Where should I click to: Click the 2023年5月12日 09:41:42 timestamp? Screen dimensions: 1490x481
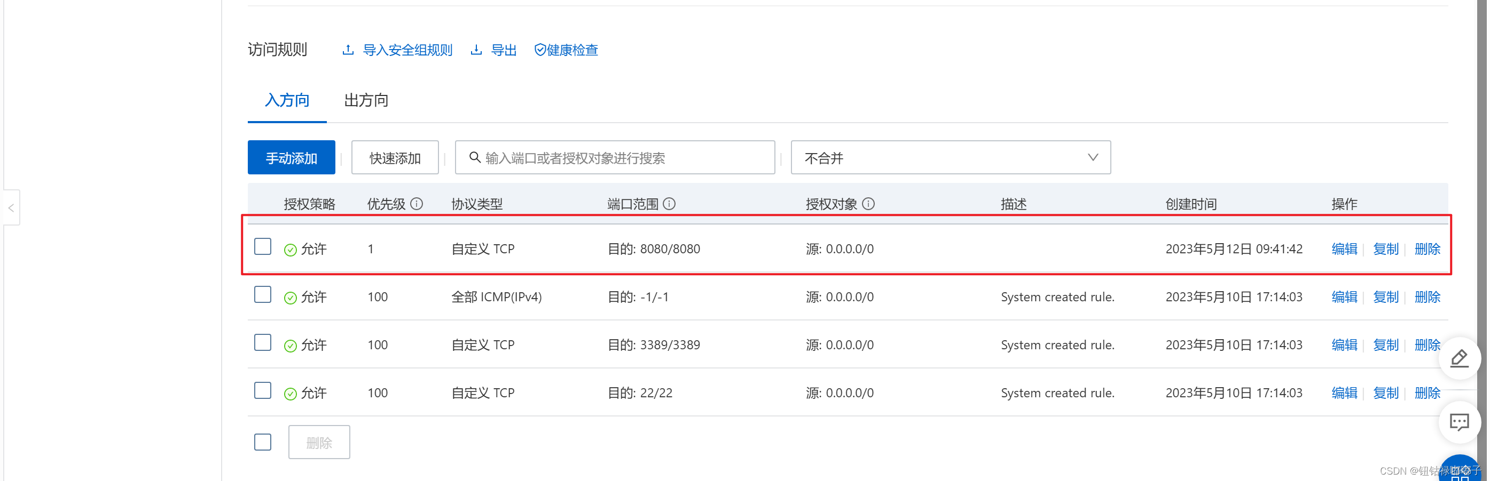(1234, 249)
